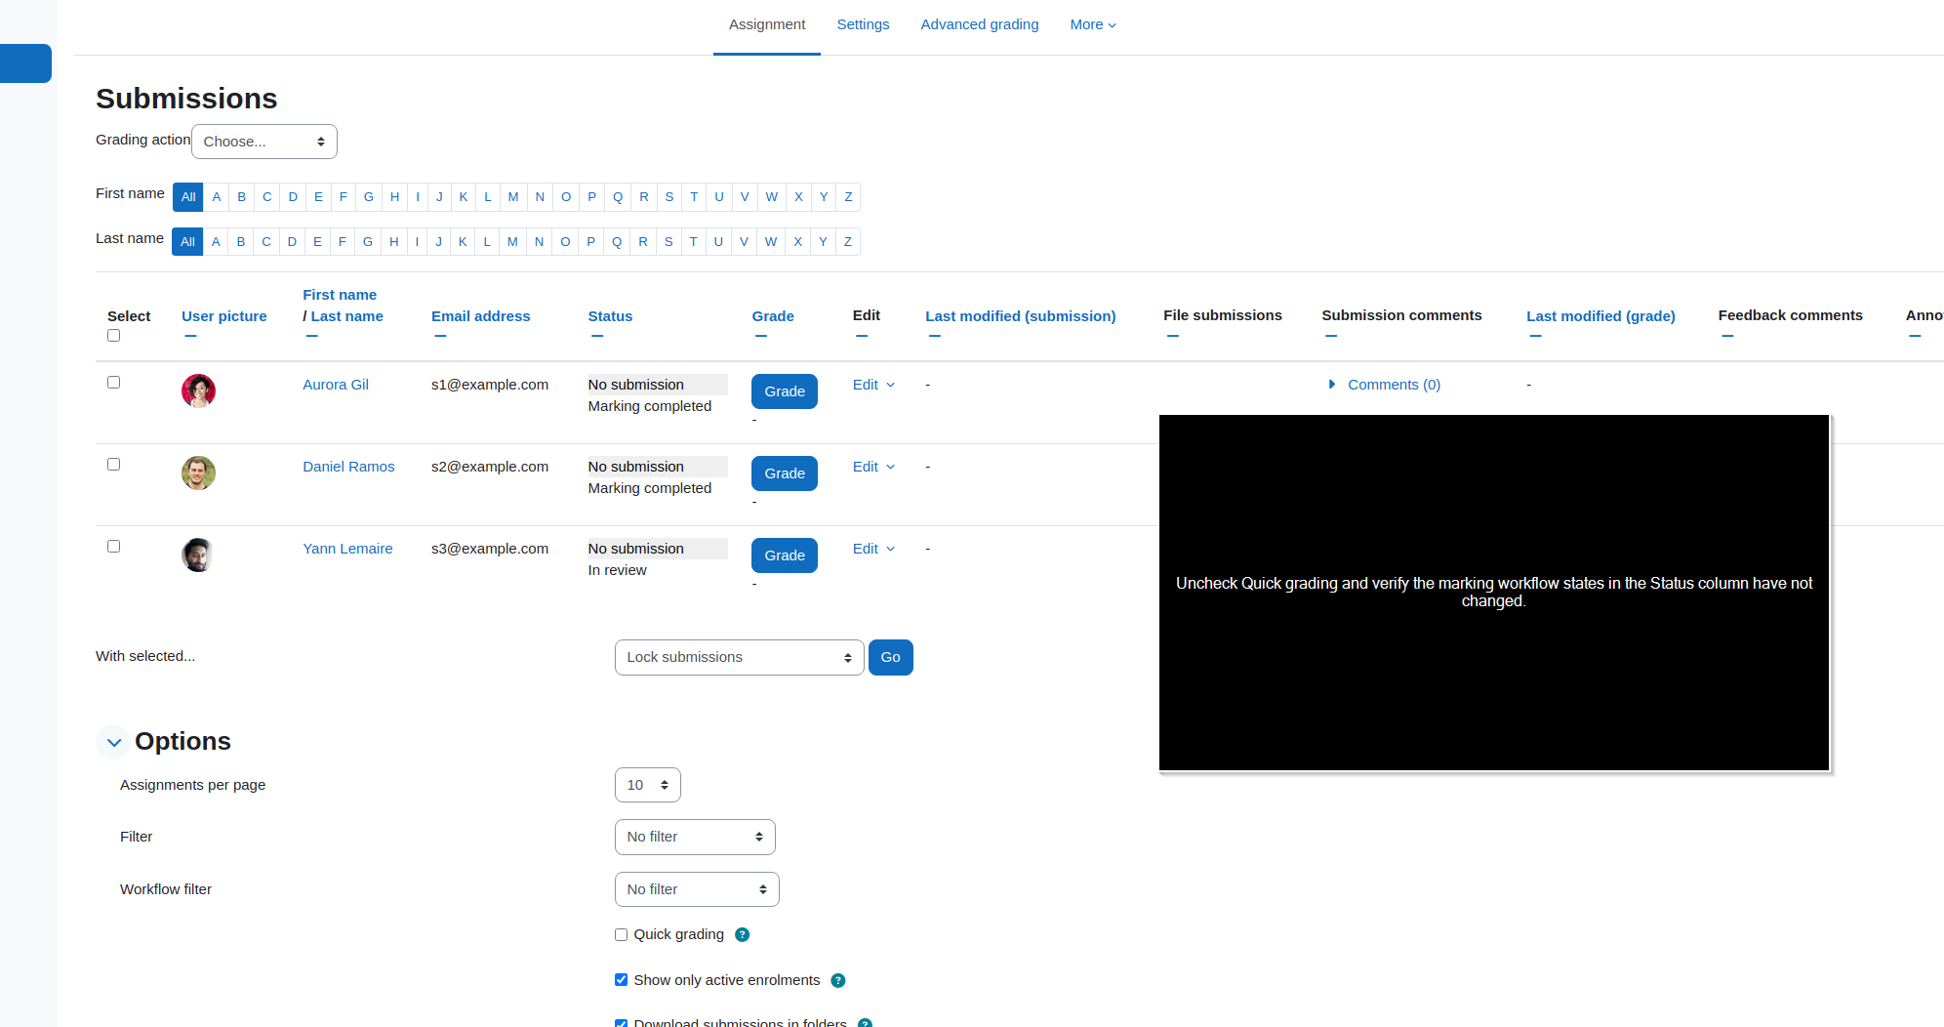The image size is (1944, 1027).
Task: Toggle the select all submissions checkbox
Action: coord(113,336)
